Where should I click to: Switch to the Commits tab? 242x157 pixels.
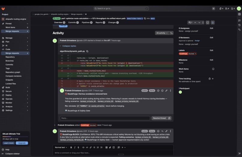click(74, 22)
